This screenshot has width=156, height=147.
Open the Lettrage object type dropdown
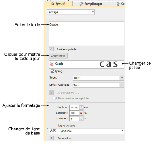(71, 12)
